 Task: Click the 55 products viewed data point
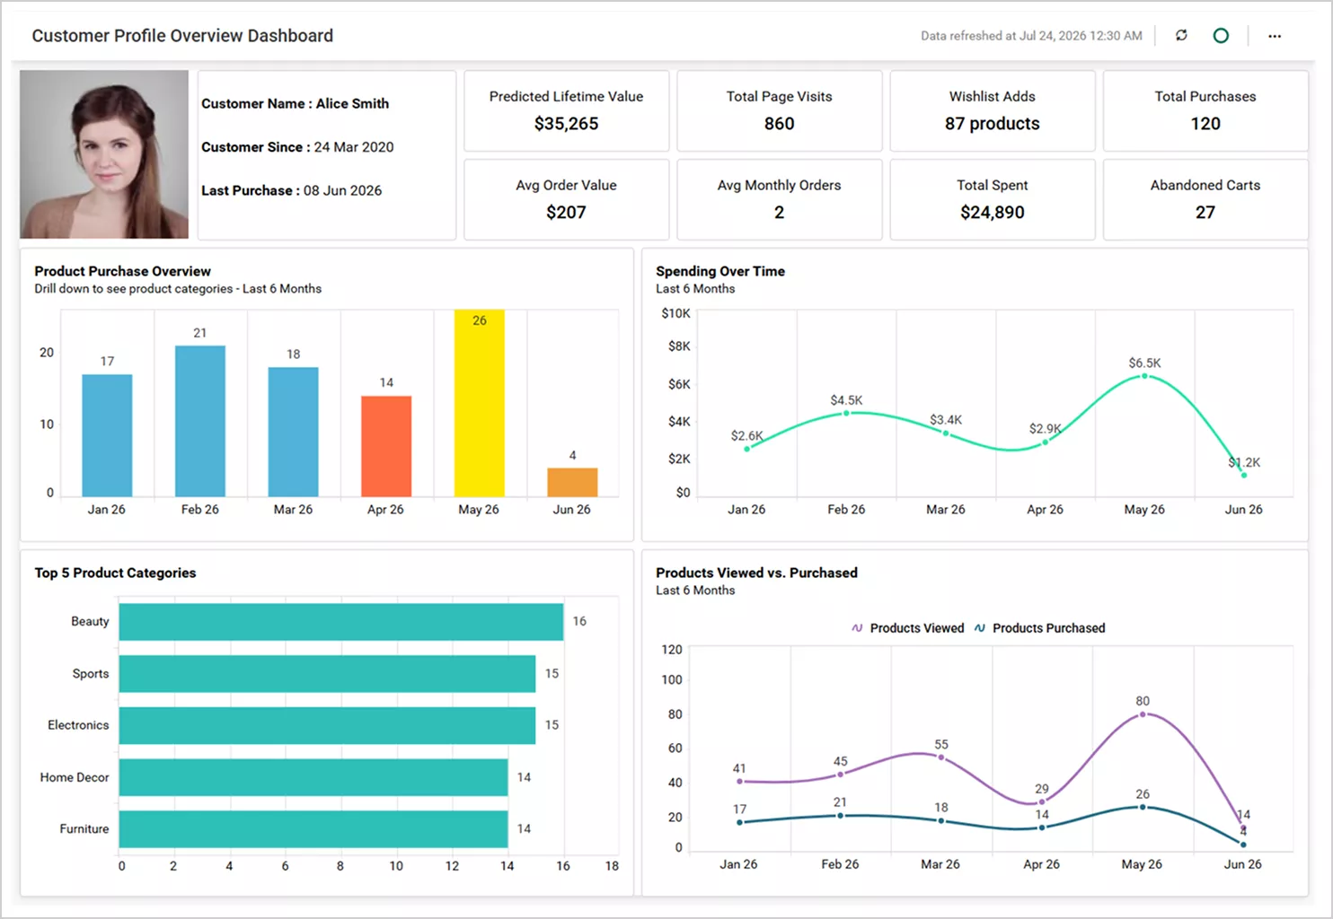[x=941, y=757]
